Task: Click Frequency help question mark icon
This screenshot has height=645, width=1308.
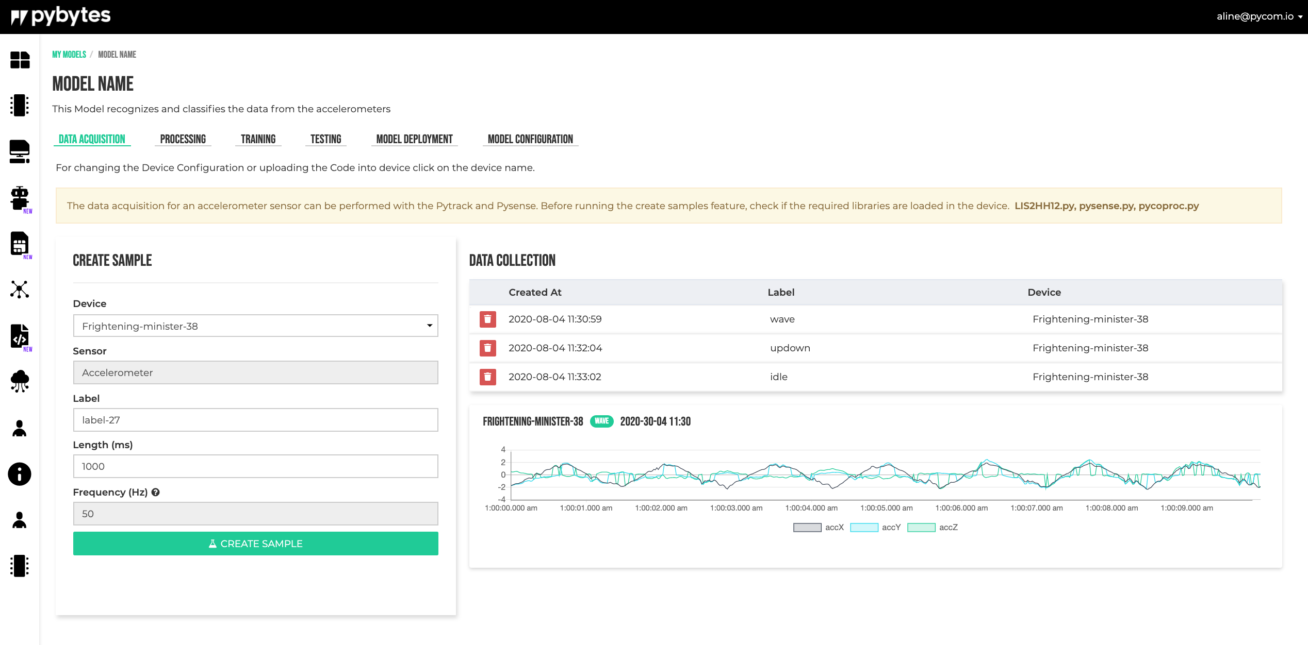Action: [x=156, y=493]
